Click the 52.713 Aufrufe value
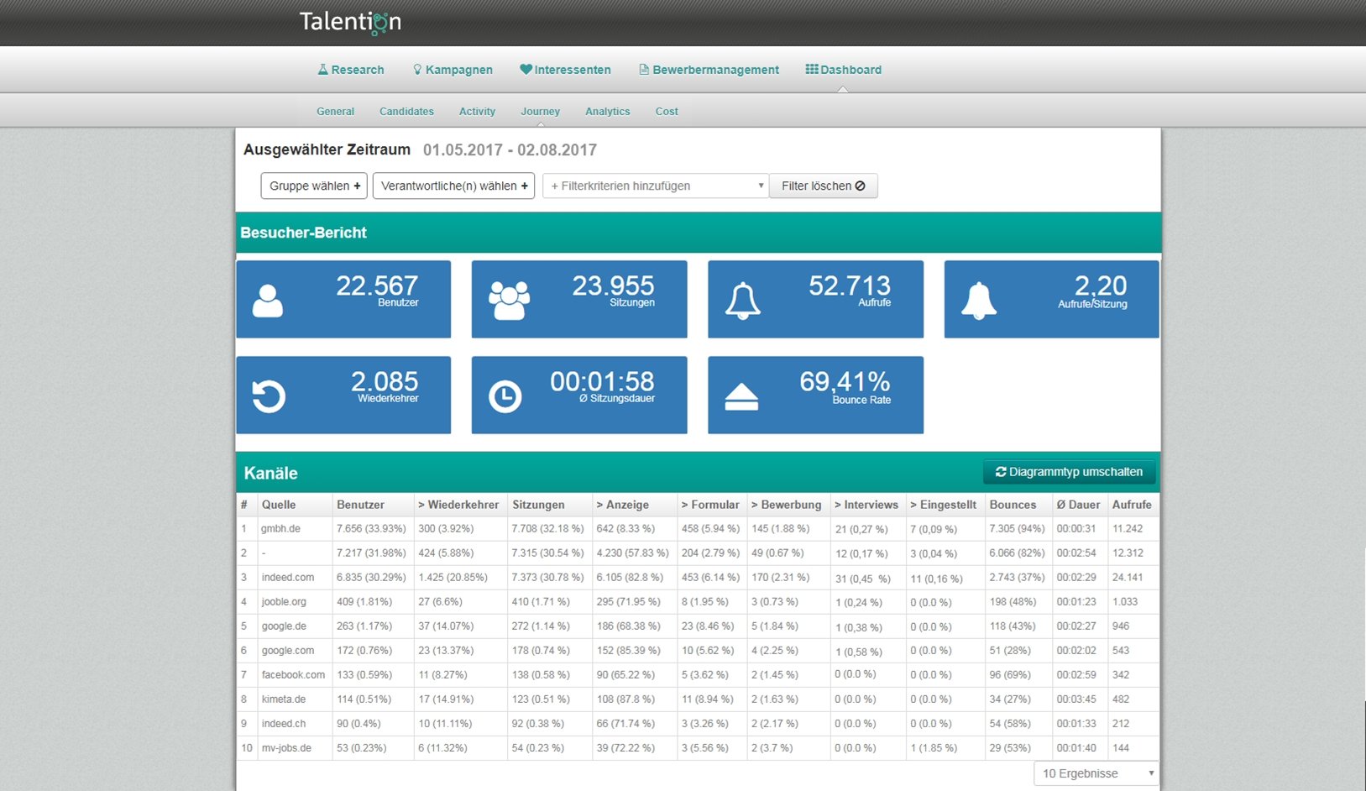 coord(850,285)
